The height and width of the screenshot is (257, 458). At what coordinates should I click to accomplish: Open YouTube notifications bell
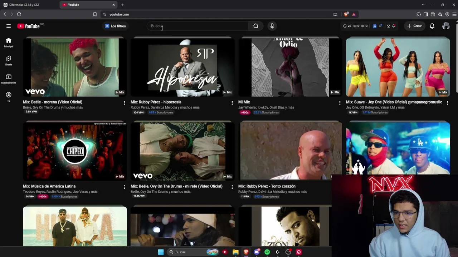click(432, 26)
